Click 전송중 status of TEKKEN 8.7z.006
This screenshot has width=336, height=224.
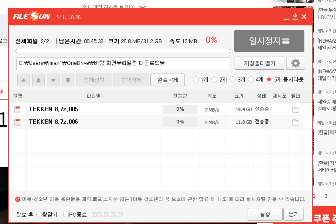click(x=262, y=122)
